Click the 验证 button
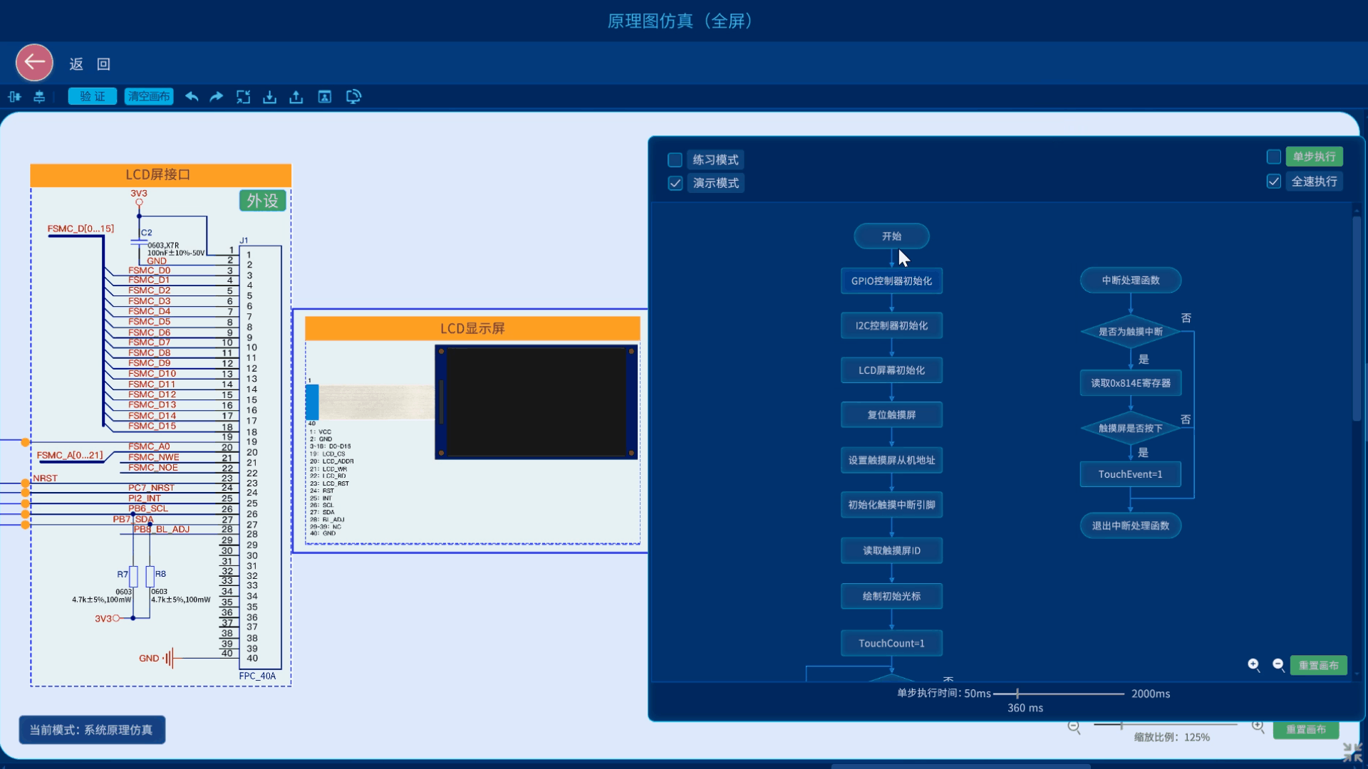The image size is (1368, 769). pyautogui.click(x=93, y=97)
